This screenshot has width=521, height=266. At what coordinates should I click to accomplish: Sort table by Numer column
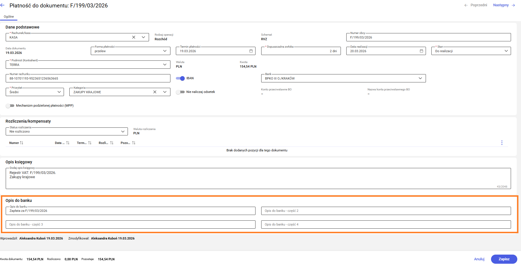pos(21,143)
